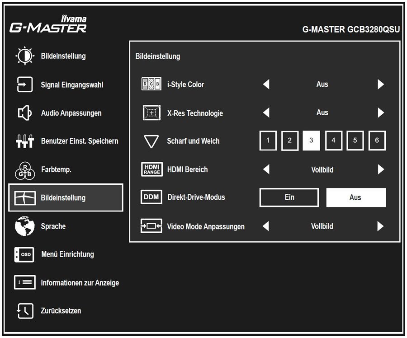Set Direkt-Drive-Modus to Ein
The image size is (407, 338).
point(289,197)
